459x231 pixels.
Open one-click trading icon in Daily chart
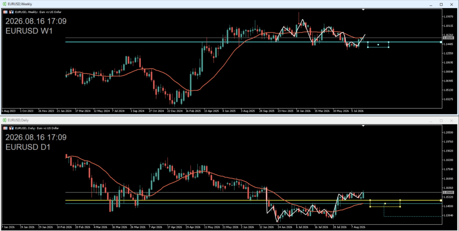point(11,128)
